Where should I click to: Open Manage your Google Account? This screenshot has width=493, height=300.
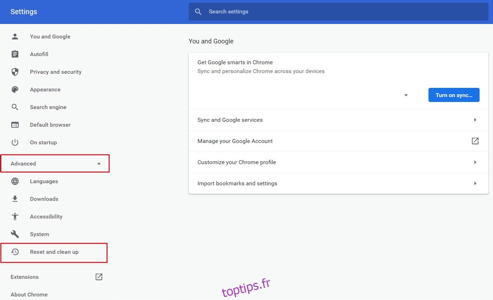pyautogui.click(x=339, y=141)
